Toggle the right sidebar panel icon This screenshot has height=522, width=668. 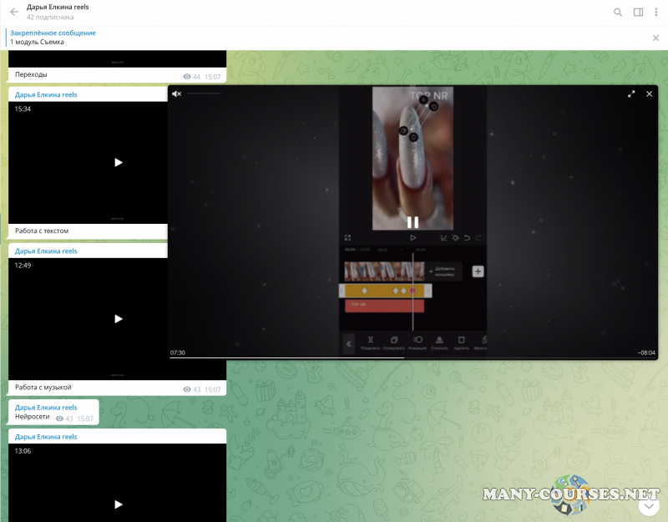click(638, 13)
